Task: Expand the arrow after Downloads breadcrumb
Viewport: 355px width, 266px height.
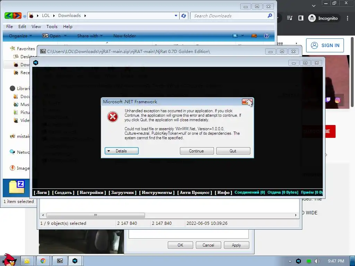Action: [85, 16]
